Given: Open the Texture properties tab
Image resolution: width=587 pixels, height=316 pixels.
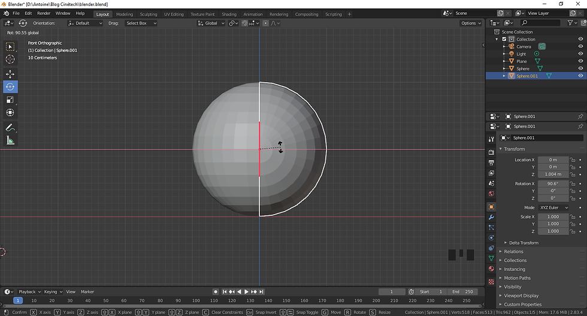Looking at the screenshot, I should point(491,281).
